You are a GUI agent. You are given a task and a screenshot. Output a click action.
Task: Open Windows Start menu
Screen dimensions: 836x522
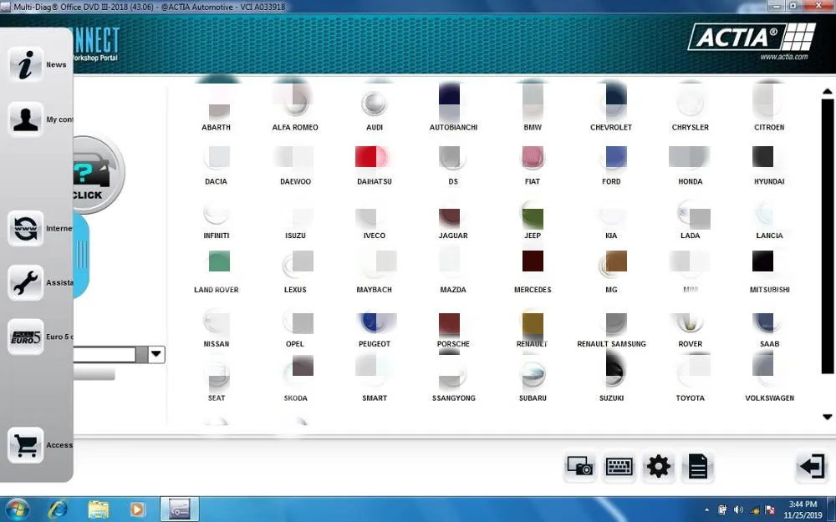tap(17, 509)
